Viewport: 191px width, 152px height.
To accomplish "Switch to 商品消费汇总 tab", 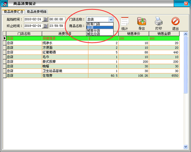I will [x=14, y=12].
